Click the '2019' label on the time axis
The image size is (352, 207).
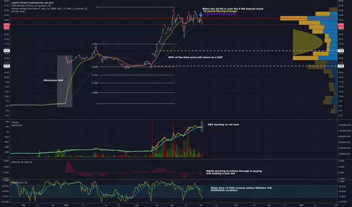click(301, 205)
